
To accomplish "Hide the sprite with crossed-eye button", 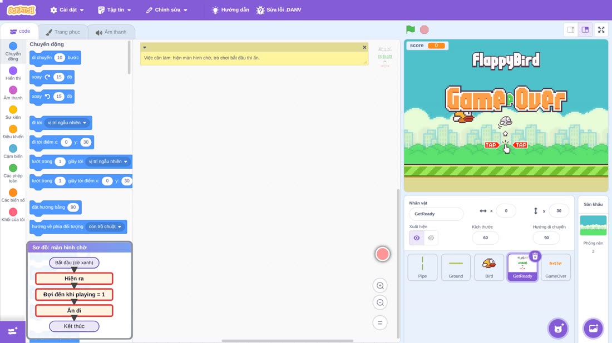I will coord(431,238).
